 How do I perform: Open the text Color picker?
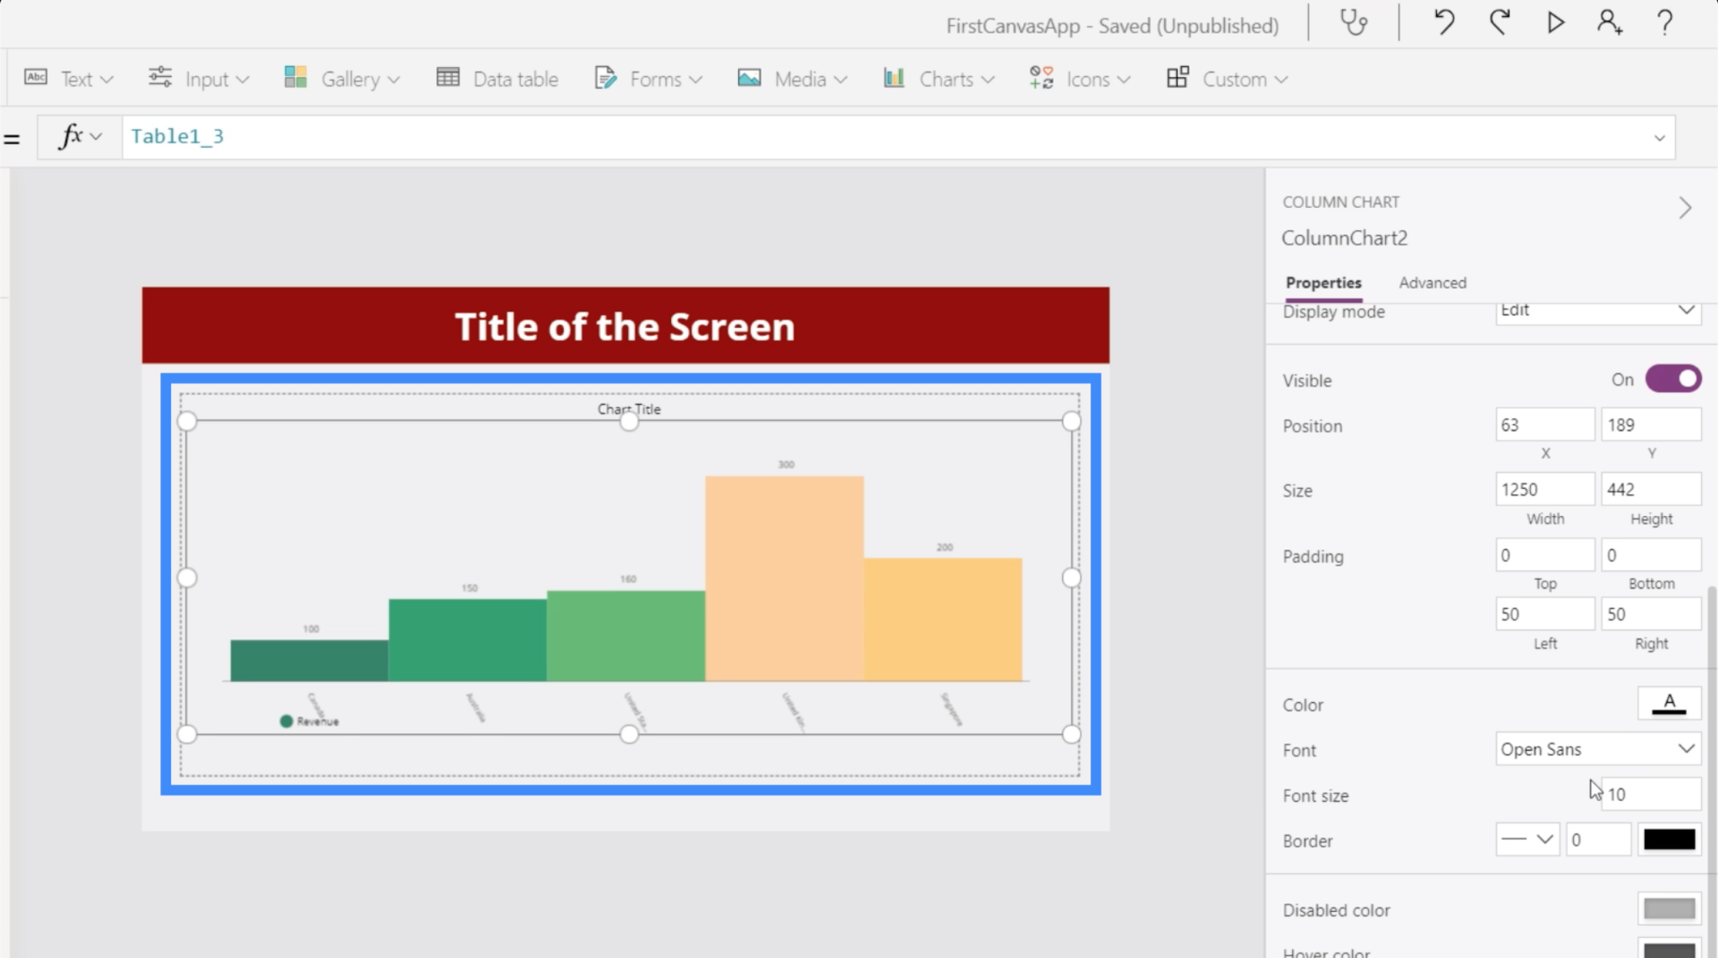tap(1669, 704)
